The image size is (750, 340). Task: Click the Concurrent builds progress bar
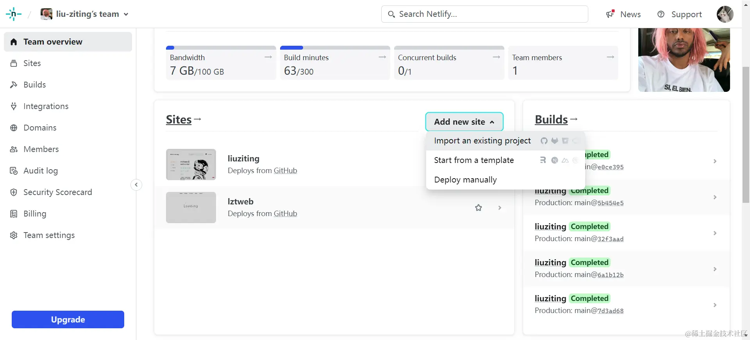pos(449,48)
